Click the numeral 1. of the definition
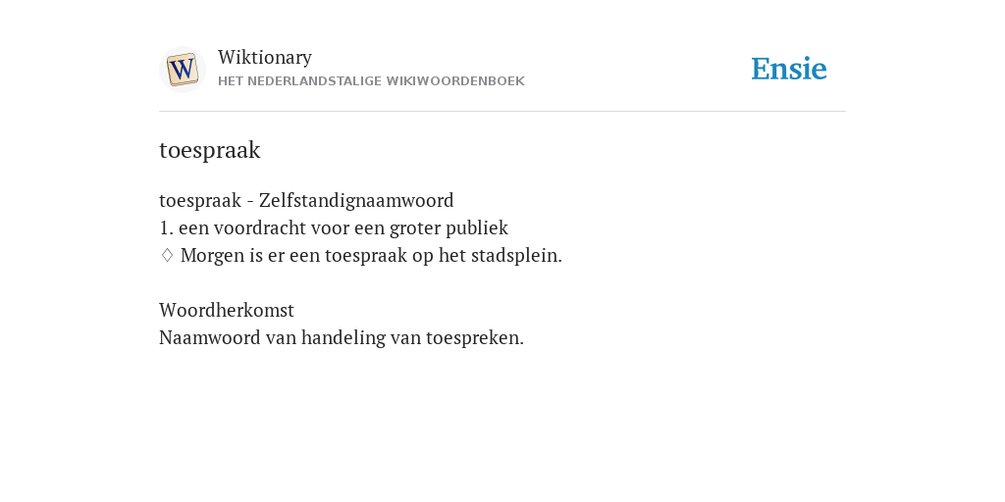Image resolution: width=1005 pixels, height=502 pixels. point(166,227)
